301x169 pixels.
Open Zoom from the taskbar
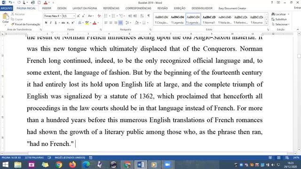167,165
